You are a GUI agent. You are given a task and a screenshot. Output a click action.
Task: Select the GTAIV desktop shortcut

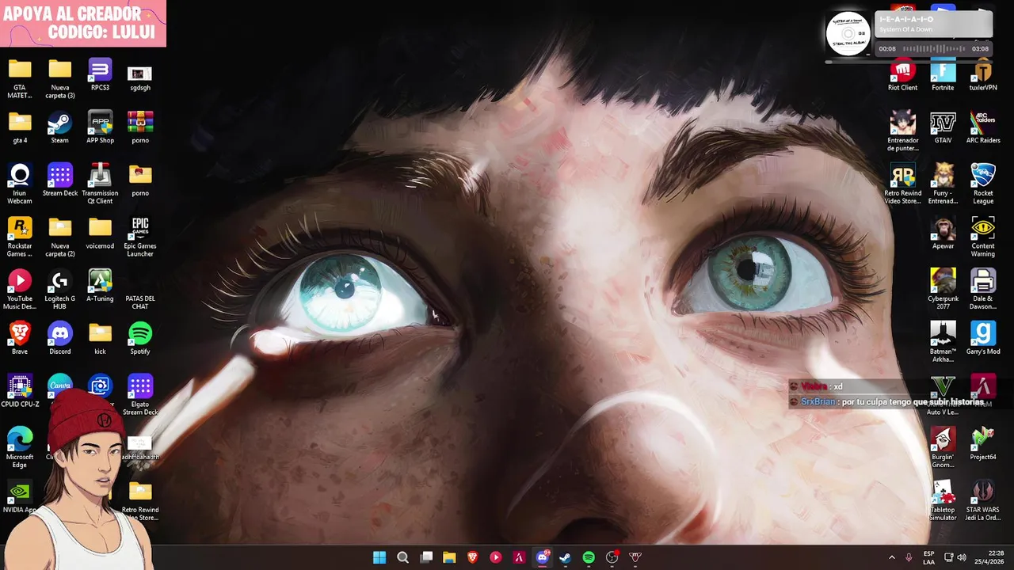(943, 128)
